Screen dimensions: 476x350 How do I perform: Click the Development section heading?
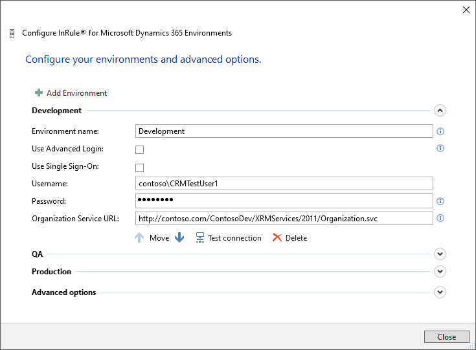(x=57, y=111)
